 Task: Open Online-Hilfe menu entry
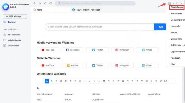point(176,39)
